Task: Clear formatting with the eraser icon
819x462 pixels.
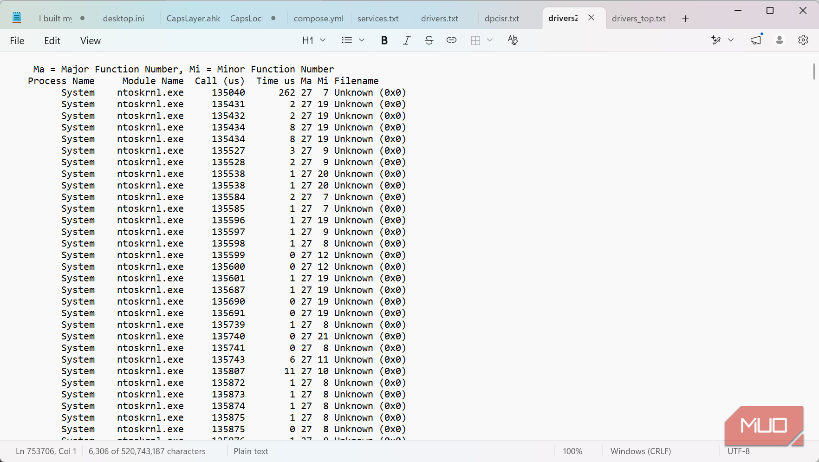Action: click(x=513, y=40)
